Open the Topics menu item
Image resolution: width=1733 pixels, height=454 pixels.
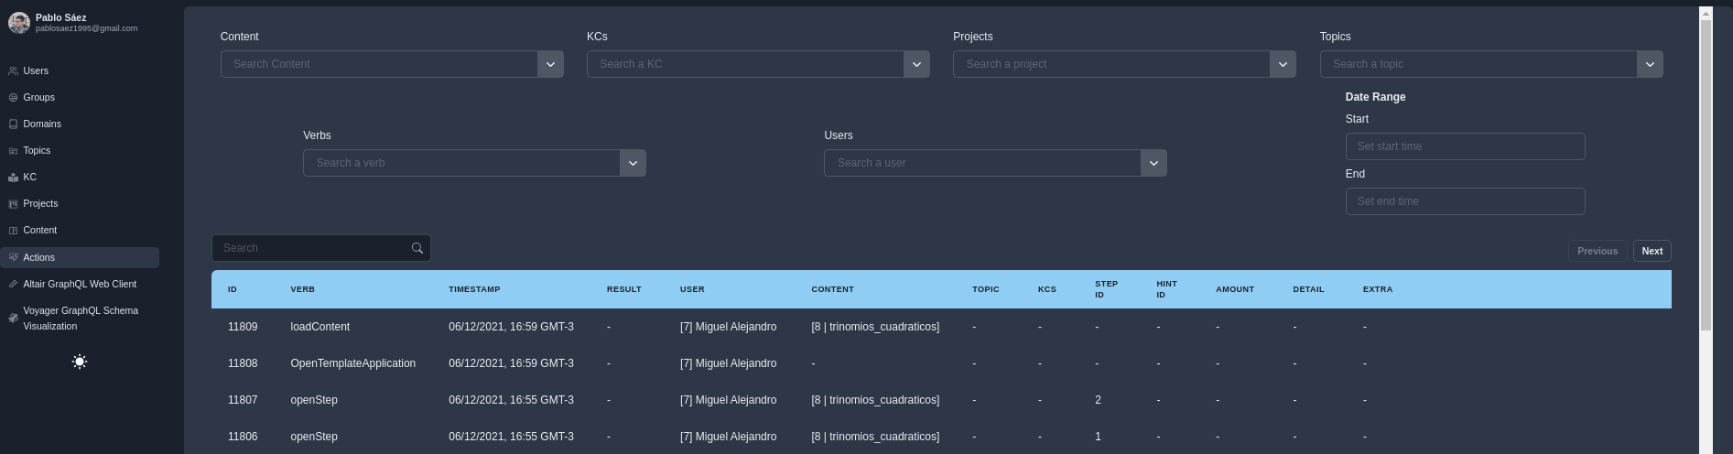80,150
